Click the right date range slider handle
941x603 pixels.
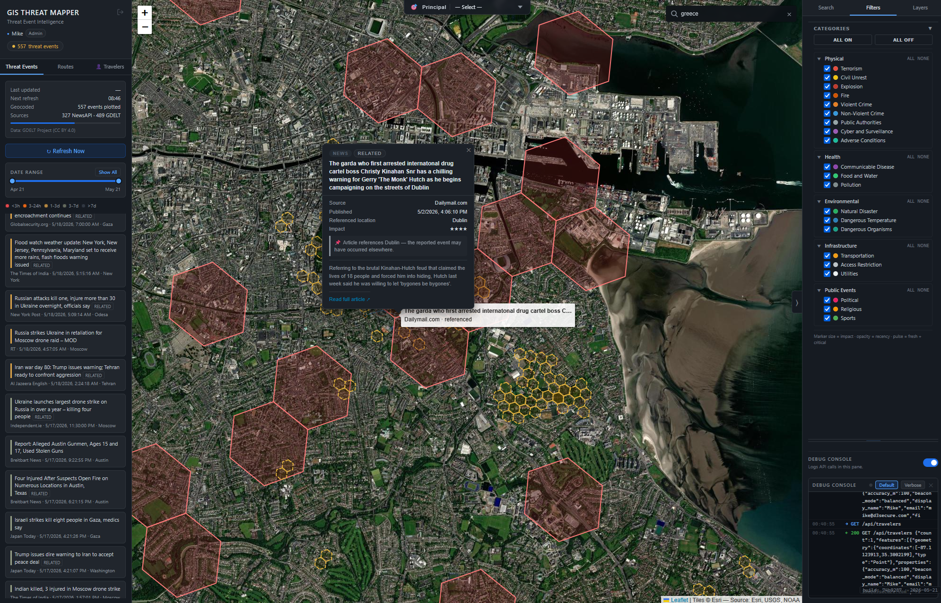(119, 181)
